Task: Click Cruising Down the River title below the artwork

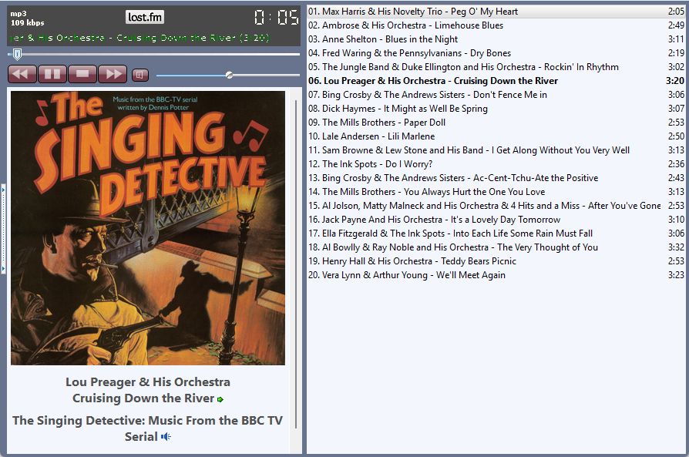Action: click(x=143, y=398)
